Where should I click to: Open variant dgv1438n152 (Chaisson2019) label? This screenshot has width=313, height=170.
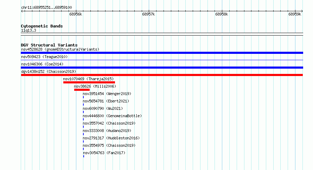tap(49, 71)
